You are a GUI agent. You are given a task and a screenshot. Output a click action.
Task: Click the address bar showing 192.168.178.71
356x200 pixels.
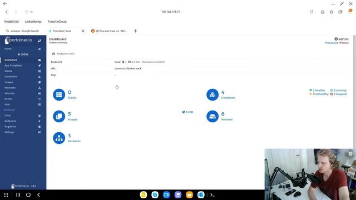[171, 12]
